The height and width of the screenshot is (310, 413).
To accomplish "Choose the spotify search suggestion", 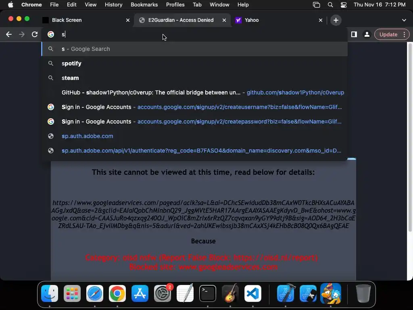I will pyautogui.click(x=195, y=63).
